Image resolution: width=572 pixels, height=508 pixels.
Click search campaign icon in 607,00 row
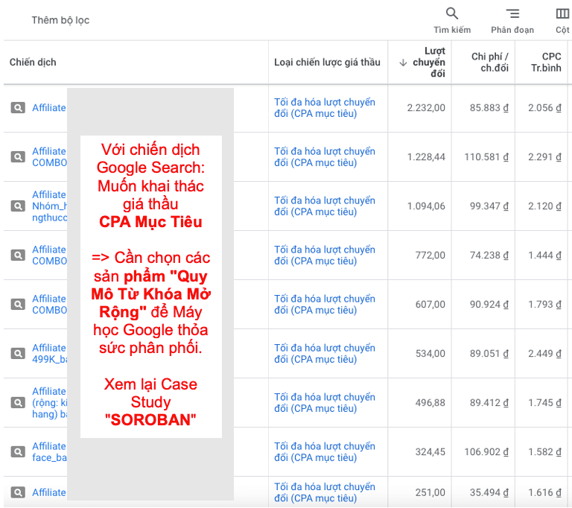tap(18, 305)
